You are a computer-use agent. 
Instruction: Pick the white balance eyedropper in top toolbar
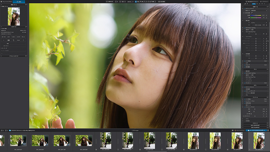pyautogui.click(x=140, y=2)
